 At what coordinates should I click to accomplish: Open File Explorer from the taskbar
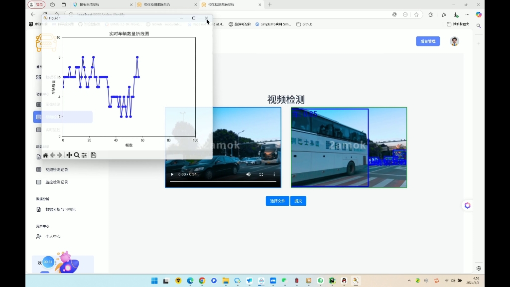[x=226, y=281]
